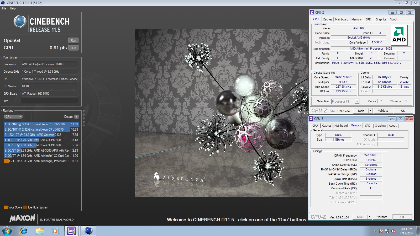Click the rendered Cinebench scene image
This screenshot has height=236, width=420.
coord(221,113)
